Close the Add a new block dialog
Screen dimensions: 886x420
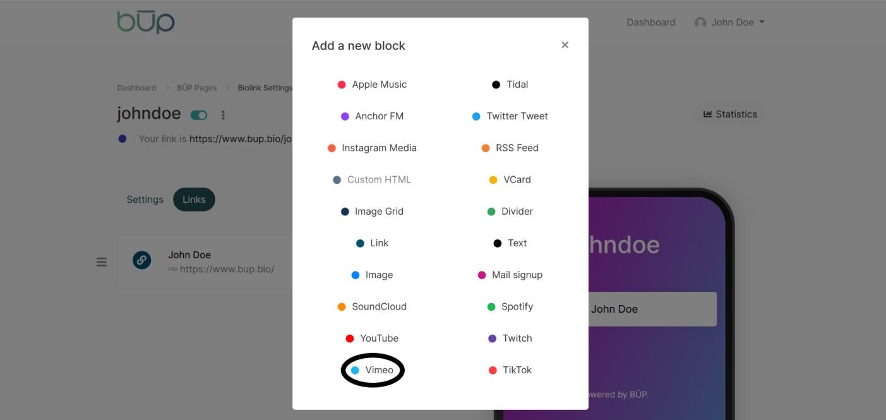pyautogui.click(x=565, y=45)
